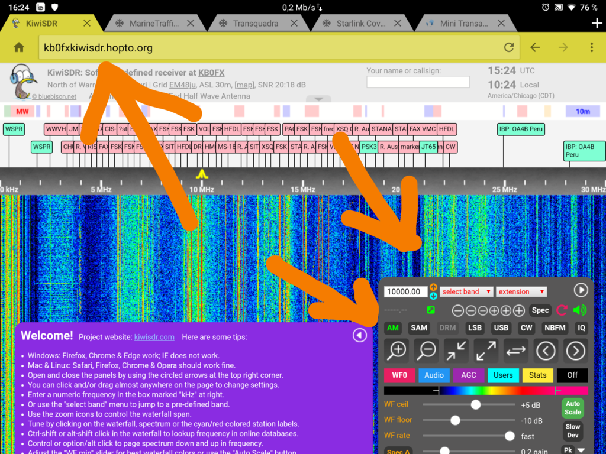This screenshot has width=606, height=454.
Task: Navigate back with browser left arrow
Action: (535, 47)
